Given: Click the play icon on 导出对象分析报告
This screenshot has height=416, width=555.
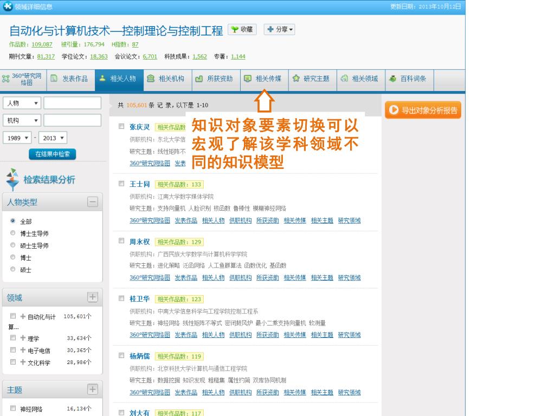Looking at the screenshot, I should (x=393, y=110).
